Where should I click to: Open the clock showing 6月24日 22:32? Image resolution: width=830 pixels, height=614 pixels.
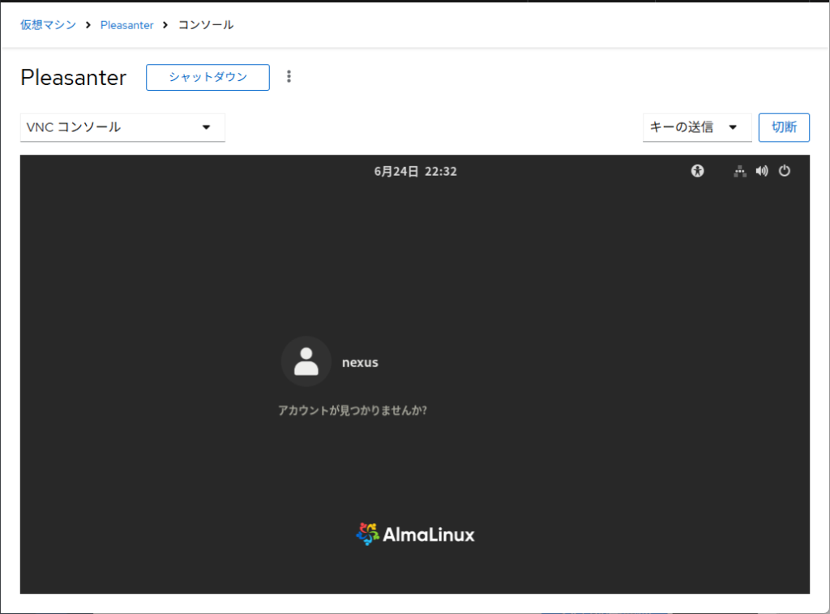[x=415, y=171]
